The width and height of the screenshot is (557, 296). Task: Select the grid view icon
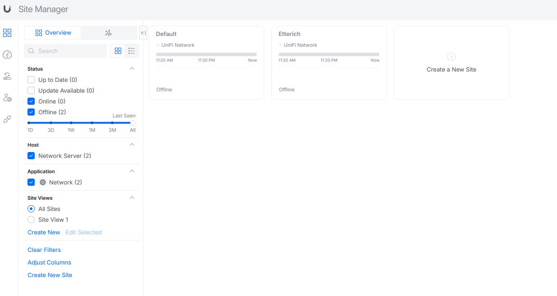[x=118, y=51]
